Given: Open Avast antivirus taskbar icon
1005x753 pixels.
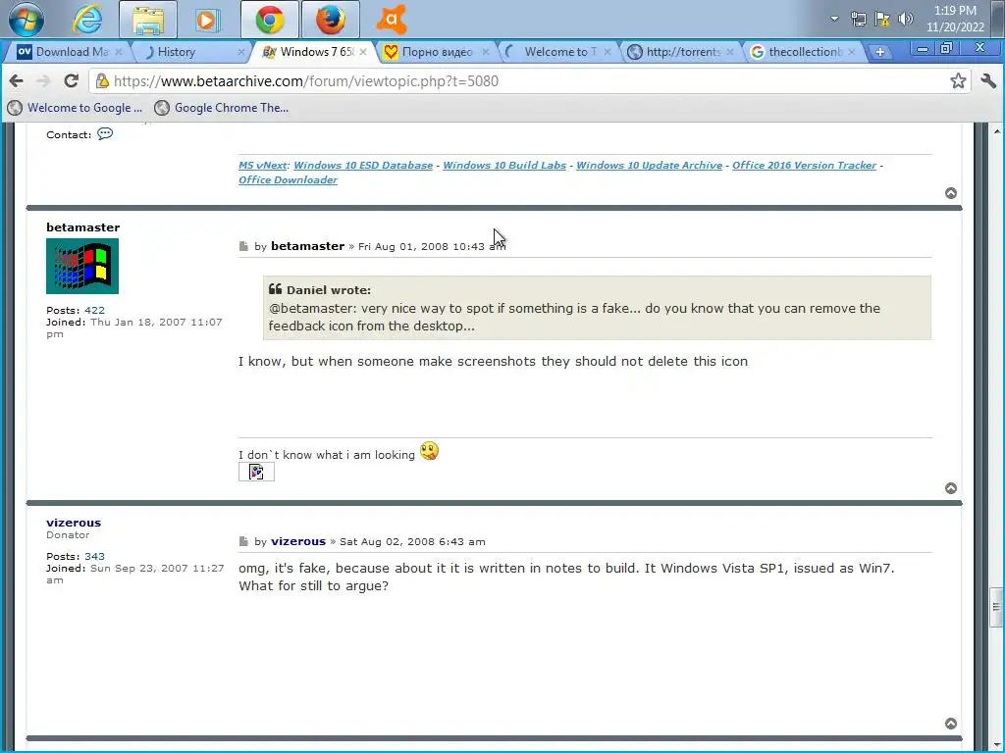Looking at the screenshot, I should 391,20.
